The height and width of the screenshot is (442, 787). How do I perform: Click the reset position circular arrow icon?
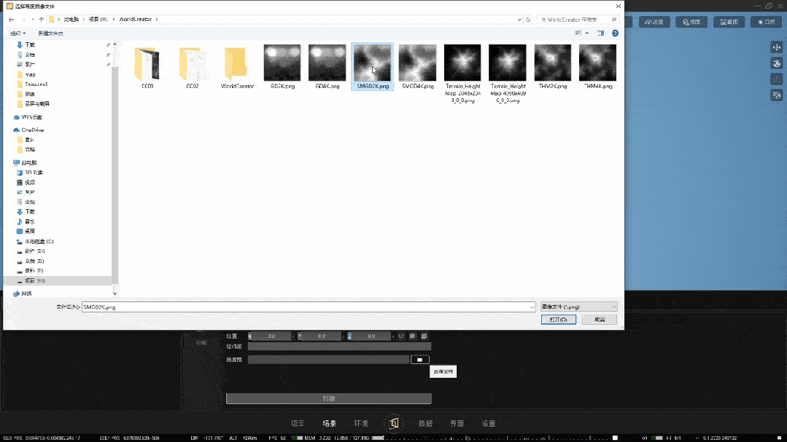(x=401, y=336)
